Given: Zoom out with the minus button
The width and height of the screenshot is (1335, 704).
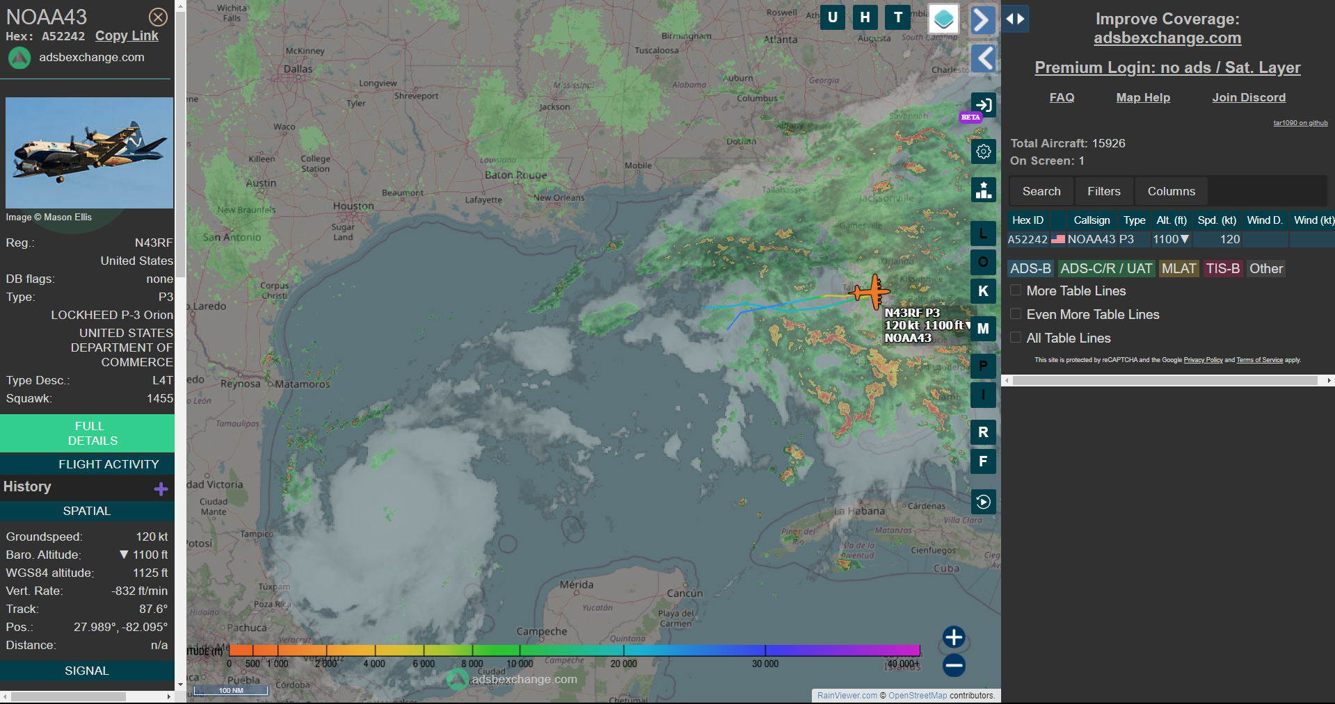Looking at the screenshot, I should (954, 665).
